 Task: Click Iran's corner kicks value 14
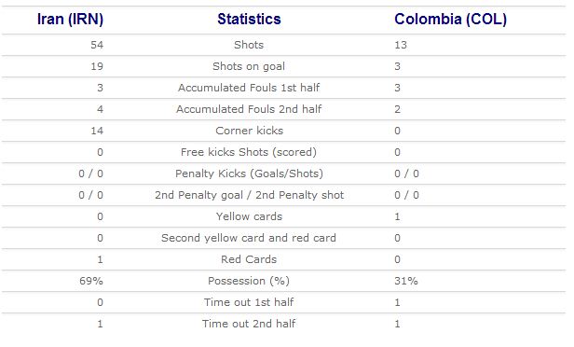[97, 131]
